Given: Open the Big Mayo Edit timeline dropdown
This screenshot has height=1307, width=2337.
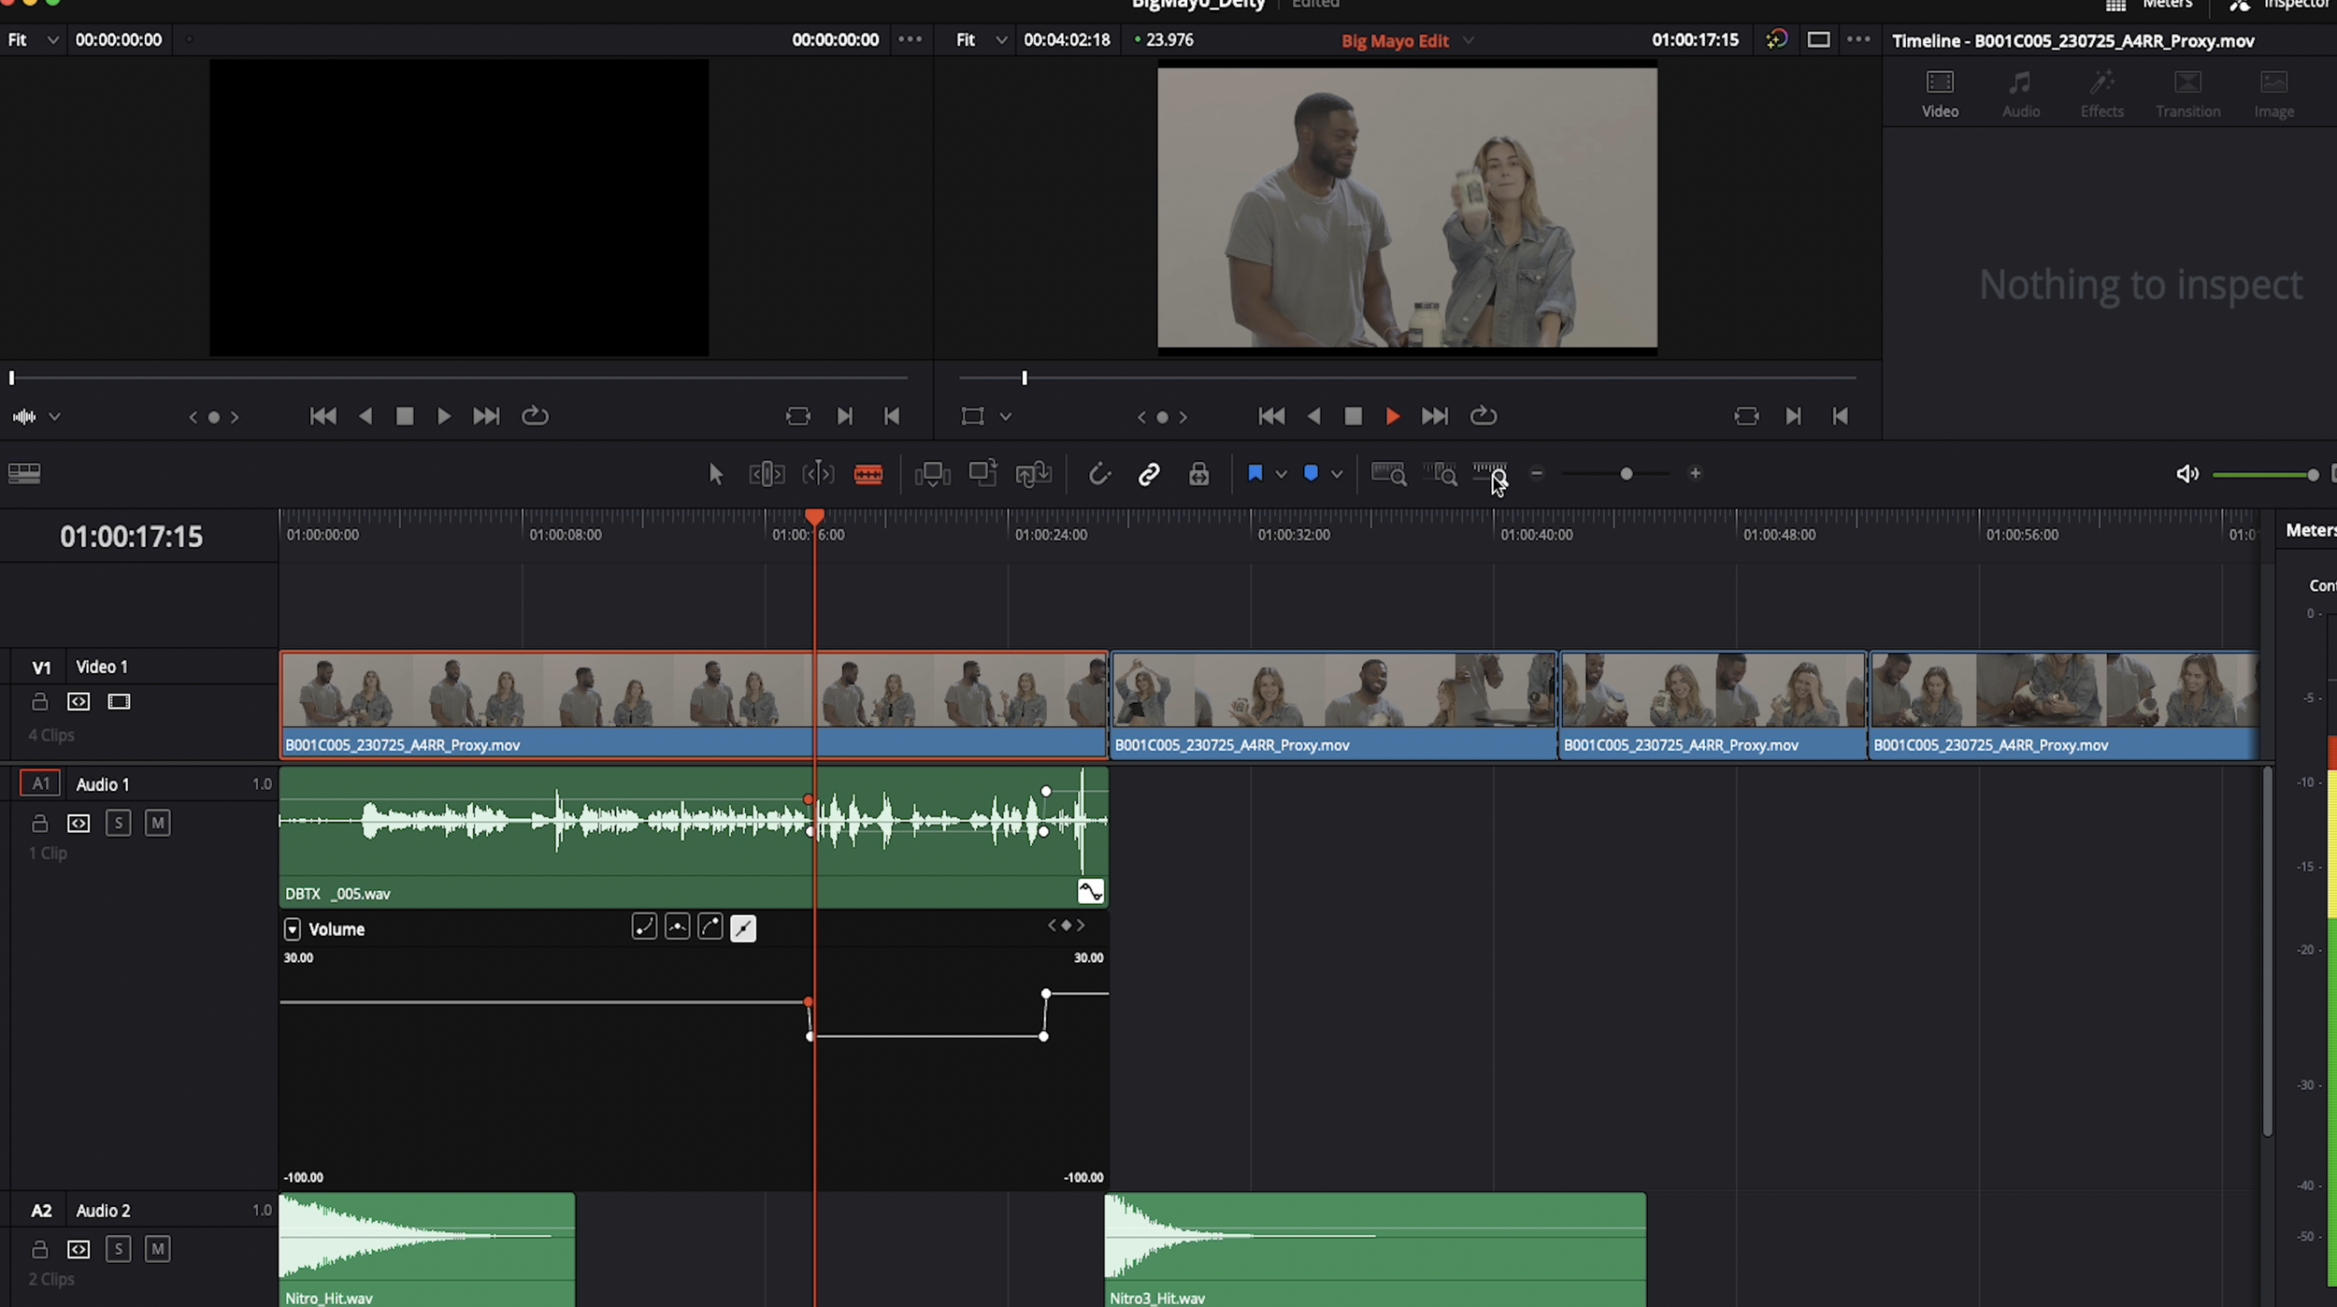Looking at the screenshot, I should coord(1469,40).
